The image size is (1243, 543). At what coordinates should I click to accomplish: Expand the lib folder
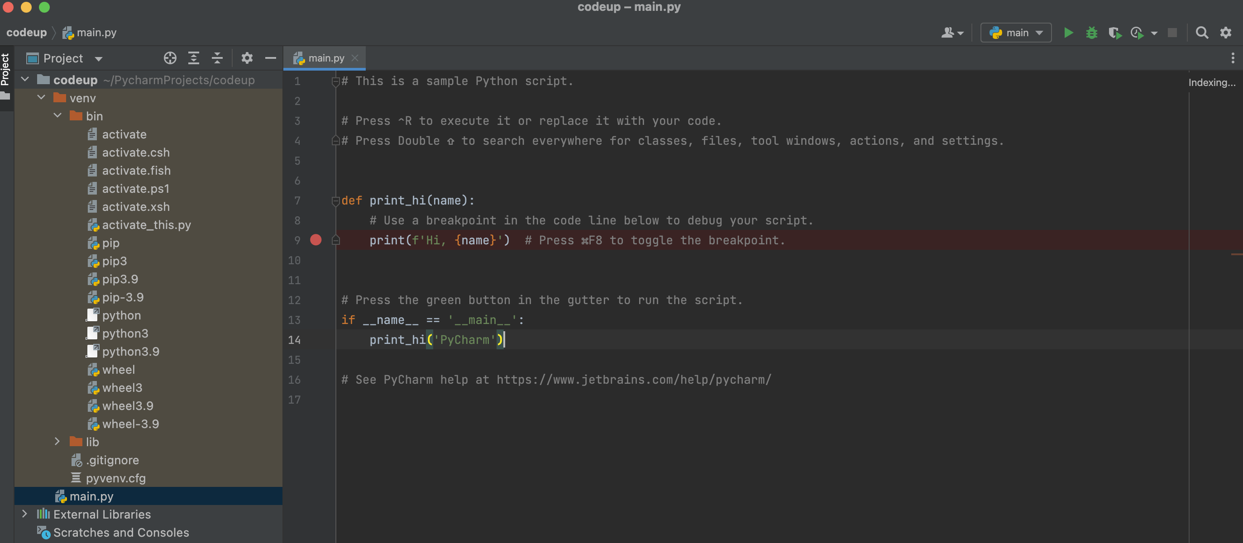coord(57,441)
